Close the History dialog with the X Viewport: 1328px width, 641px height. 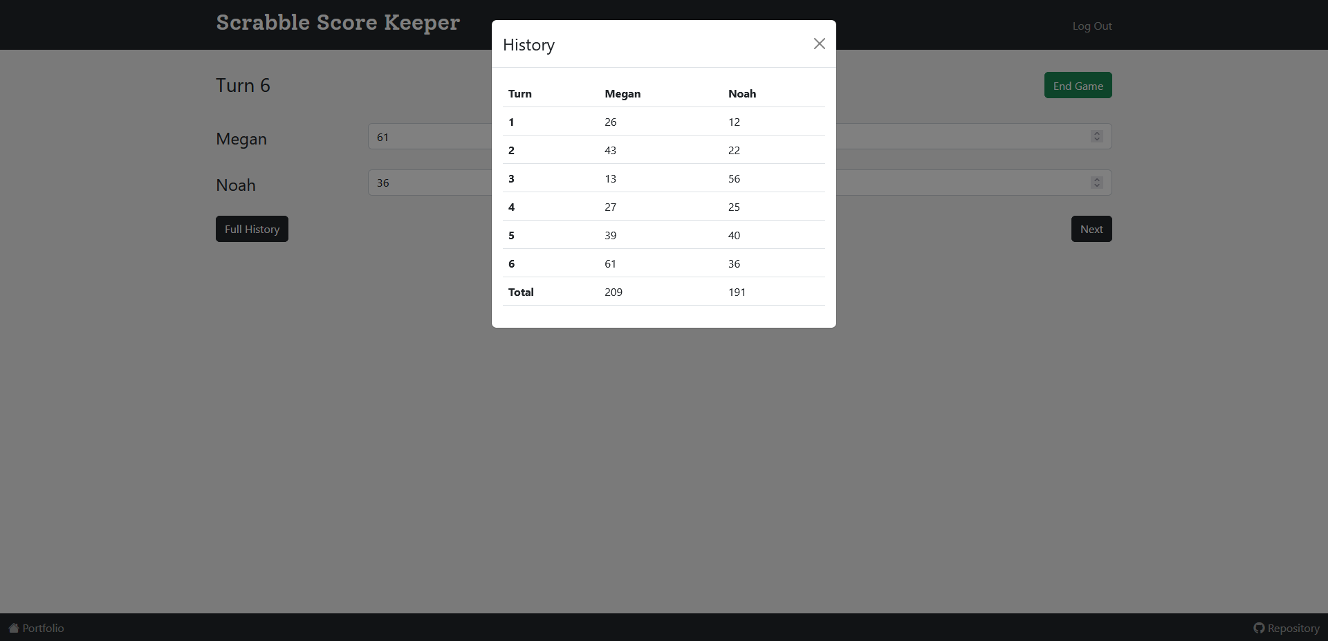click(819, 44)
